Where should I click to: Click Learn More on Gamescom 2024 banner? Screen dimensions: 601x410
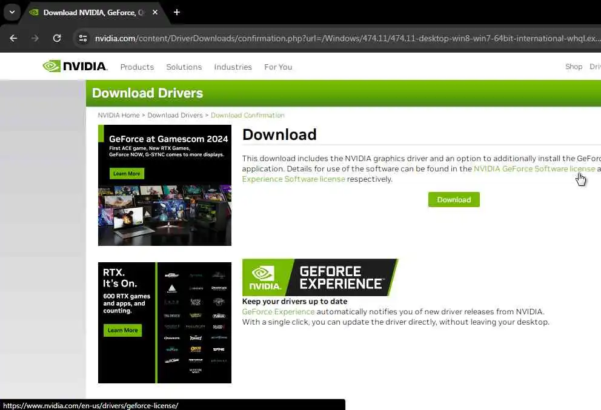pos(127,174)
